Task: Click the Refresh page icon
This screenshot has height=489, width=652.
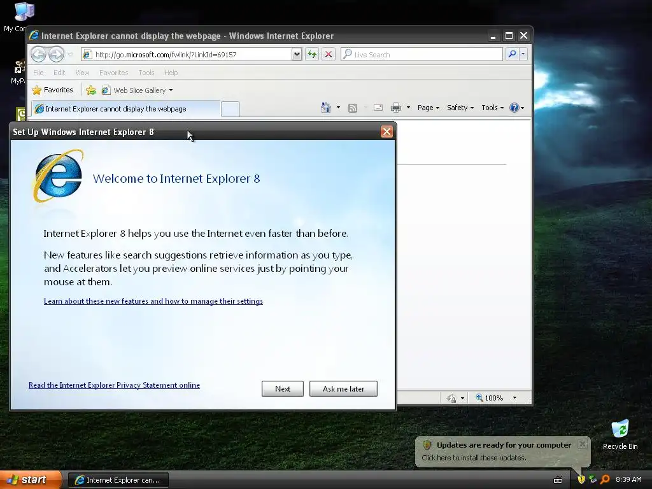Action: pos(312,54)
